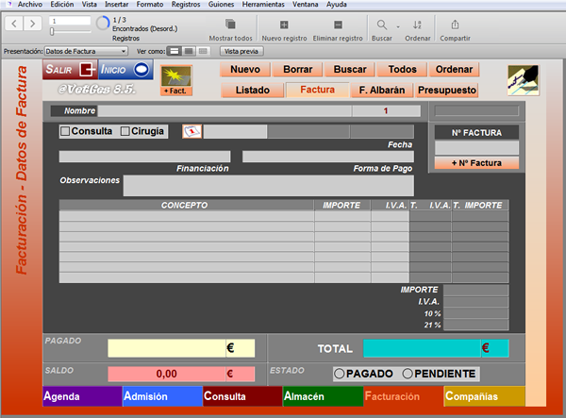566x418 pixels.
Task: Enable the Consulta checkbox
Action: click(x=65, y=131)
